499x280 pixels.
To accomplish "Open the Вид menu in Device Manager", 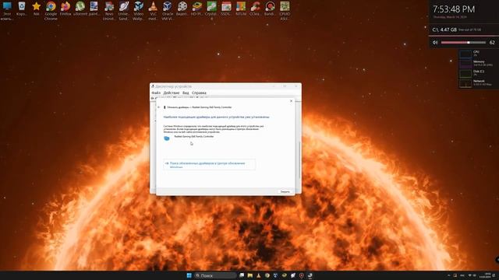I will pos(186,93).
